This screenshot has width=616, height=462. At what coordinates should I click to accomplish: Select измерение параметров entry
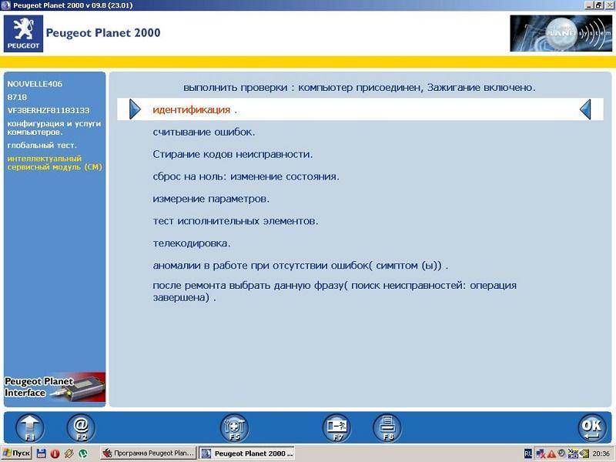point(211,199)
